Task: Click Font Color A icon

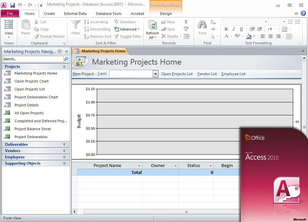Action: point(226,36)
